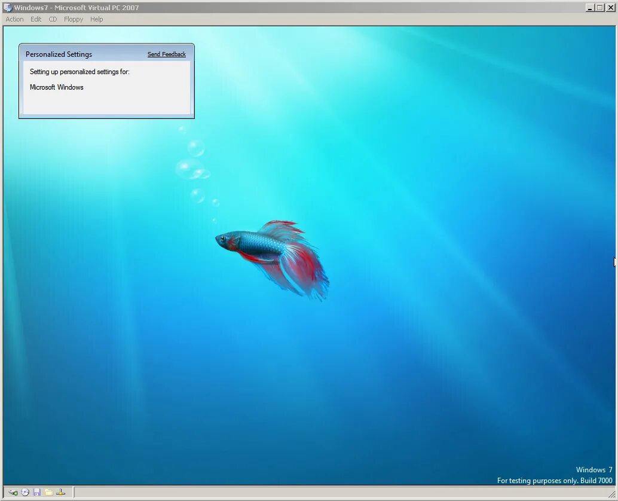Open the Help menu
This screenshot has width=618, height=501.
tap(97, 19)
